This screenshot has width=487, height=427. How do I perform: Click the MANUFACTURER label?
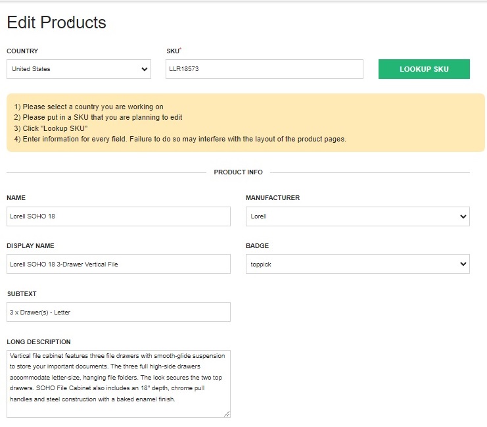coord(273,198)
